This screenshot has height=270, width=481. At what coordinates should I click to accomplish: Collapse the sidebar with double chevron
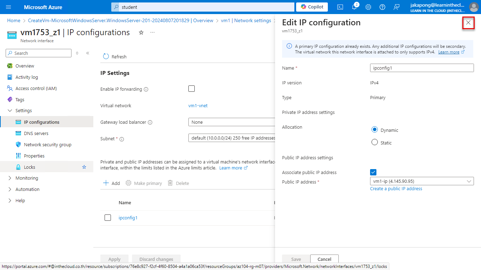[x=88, y=53]
